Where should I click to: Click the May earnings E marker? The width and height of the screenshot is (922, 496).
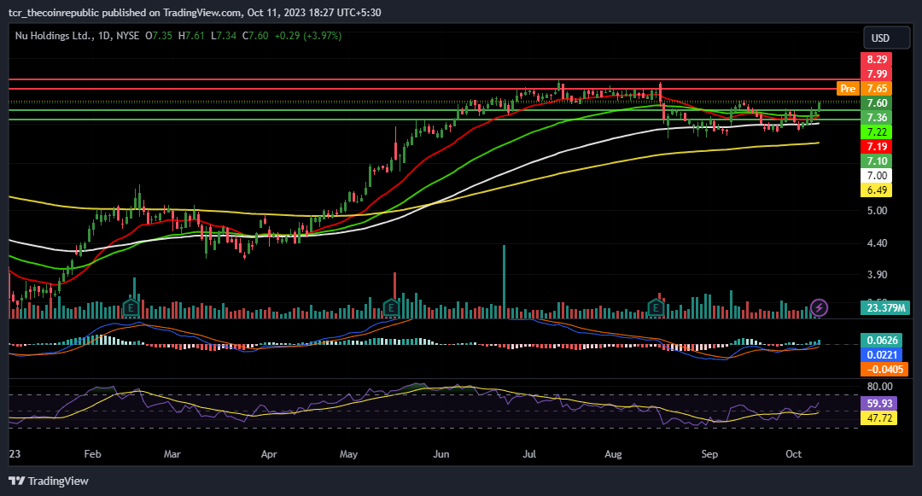tap(391, 307)
